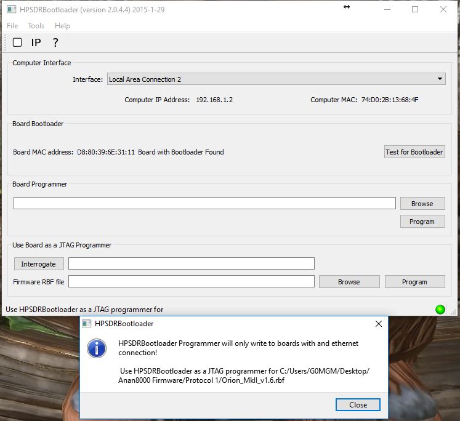Screen dimensions: 460x421
Task: Click 'Board with Bootloader Found' text
Action: (181, 152)
